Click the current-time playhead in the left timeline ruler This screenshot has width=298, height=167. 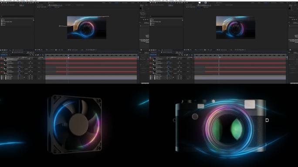[68, 55]
